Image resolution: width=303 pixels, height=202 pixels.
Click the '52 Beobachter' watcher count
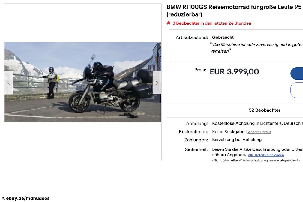[x=265, y=110]
